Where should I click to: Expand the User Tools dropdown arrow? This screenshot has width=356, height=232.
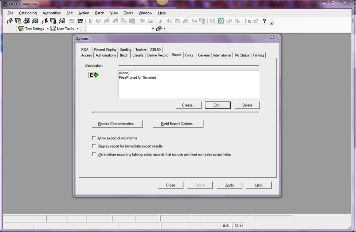click(78, 29)
